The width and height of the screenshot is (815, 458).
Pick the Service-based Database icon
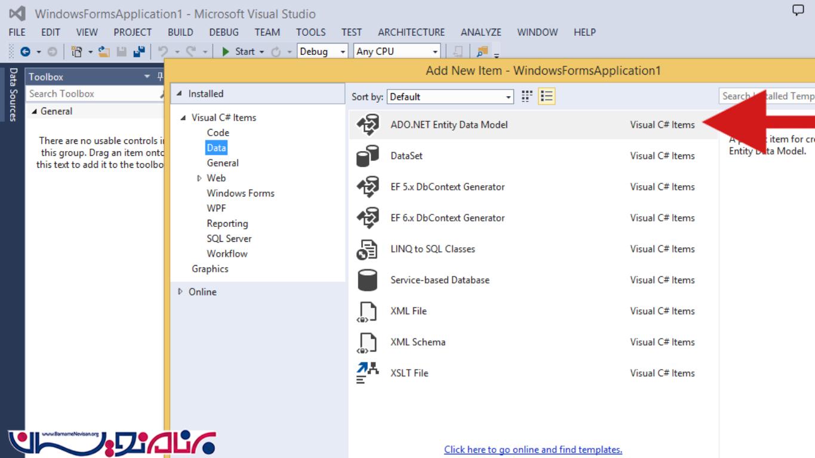point(368,280)
